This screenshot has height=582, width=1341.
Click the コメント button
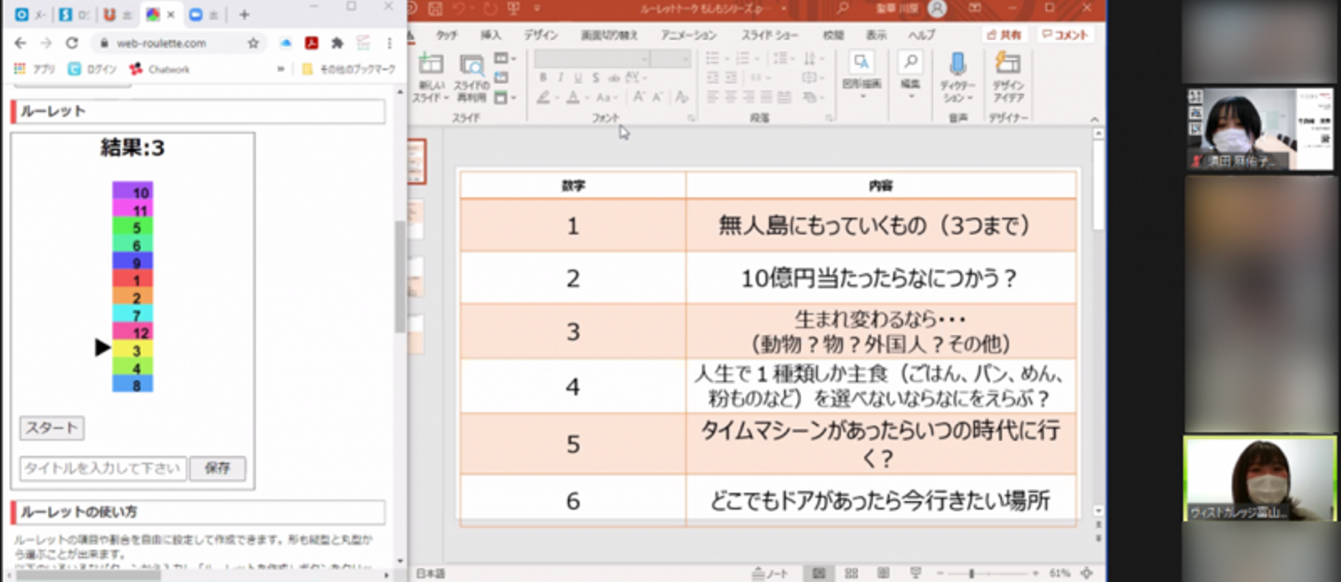[x=1064, y=34]
